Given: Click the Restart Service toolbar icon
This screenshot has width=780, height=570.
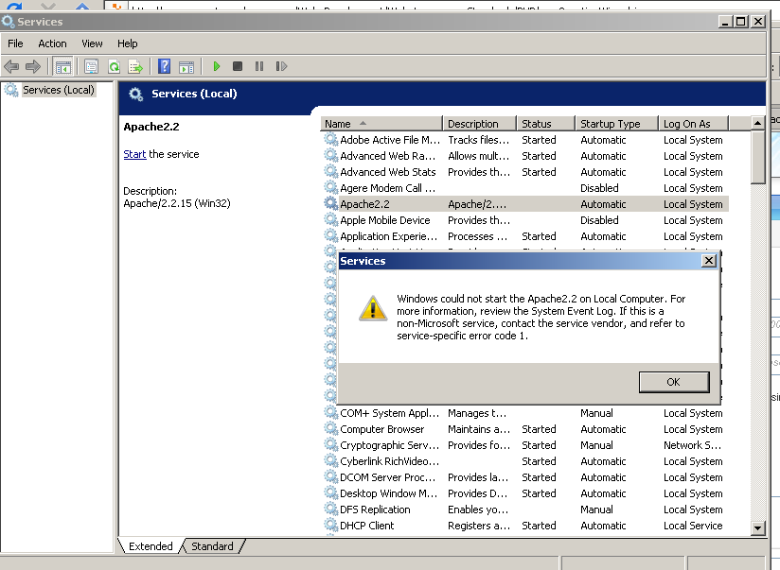Looking at the screenshot, I should (280, 66).
